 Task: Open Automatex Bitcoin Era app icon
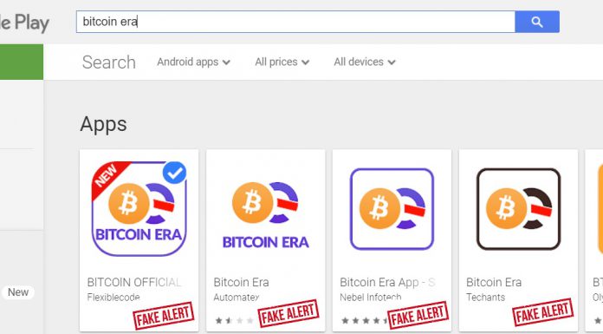pyautogui.click(x=265, y=215)
